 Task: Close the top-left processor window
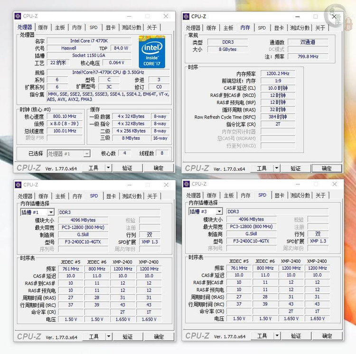coord(166,16)
